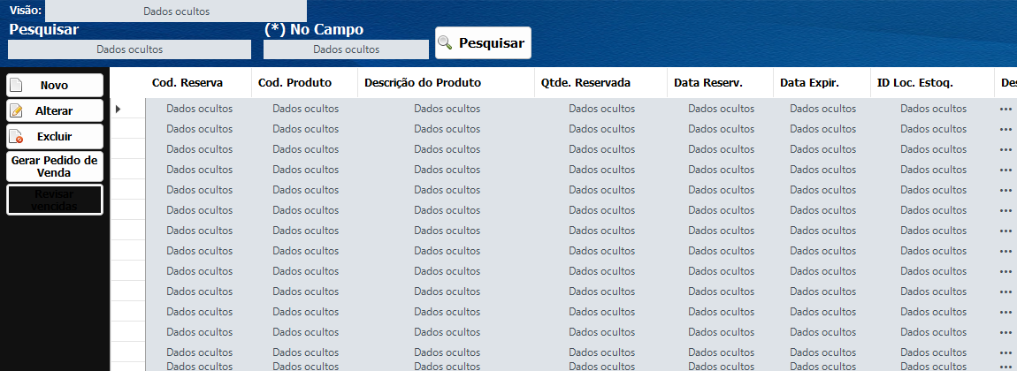The width and height of the screenshot is (1017, 371).
Task: Click Qtde. Reservada column header
Action: click(601, 83)
